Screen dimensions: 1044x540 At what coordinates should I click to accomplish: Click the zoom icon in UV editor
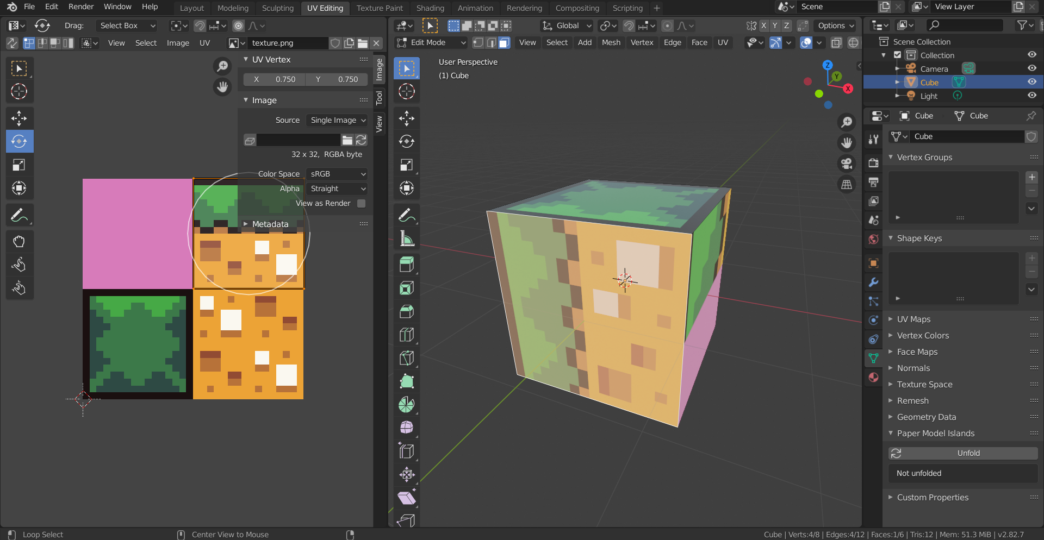click(222, 66)
